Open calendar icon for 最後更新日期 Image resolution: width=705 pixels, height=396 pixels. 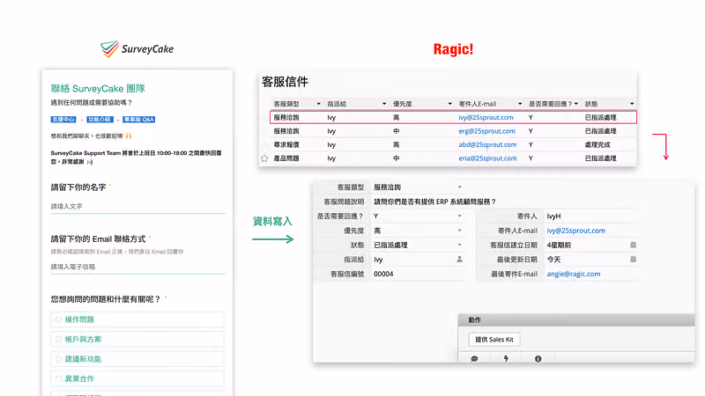tap(633, 259)
